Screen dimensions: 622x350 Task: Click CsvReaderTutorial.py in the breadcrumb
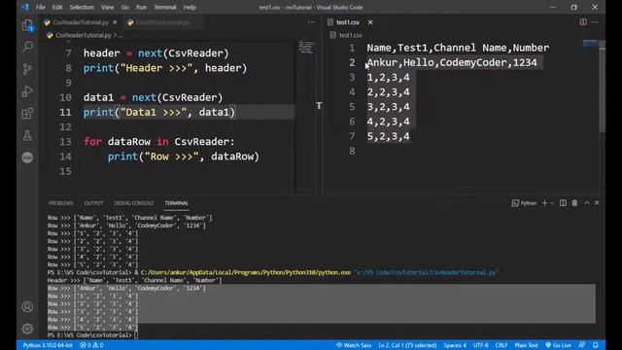(x=84, y=35)
